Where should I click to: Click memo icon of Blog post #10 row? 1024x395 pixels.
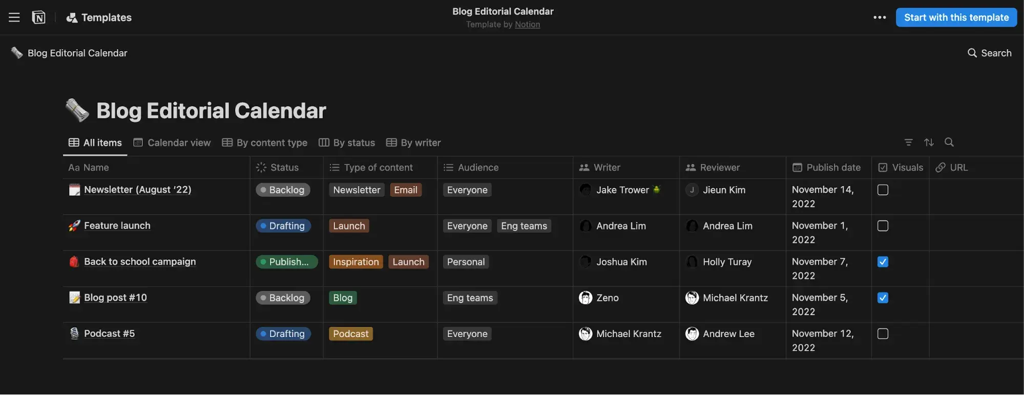point(74,297)
